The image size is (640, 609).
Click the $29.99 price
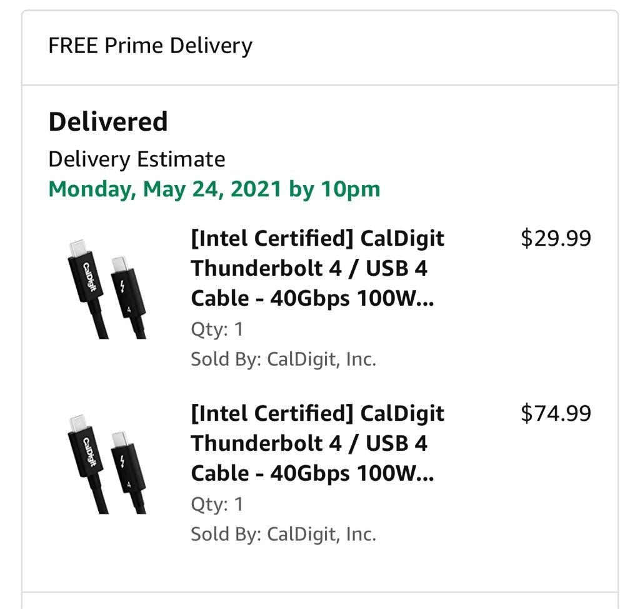point(556,238)
